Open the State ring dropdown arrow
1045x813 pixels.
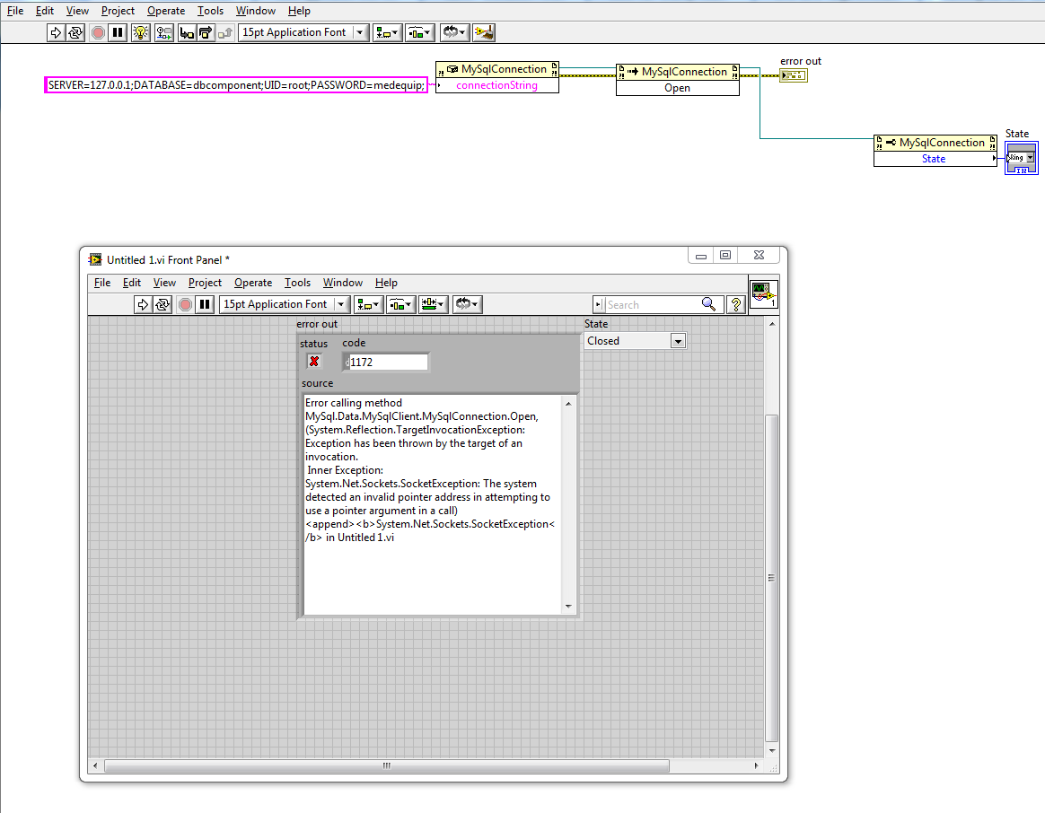point(678,341)
